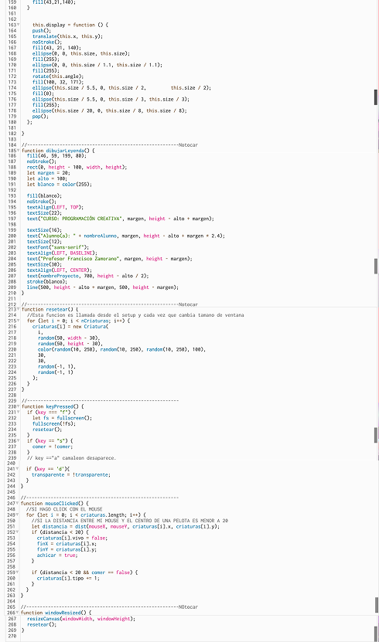Click the 'rotate(this.angle);' line
This screenshot has width=379, height=642.
(x=58, y=76)
